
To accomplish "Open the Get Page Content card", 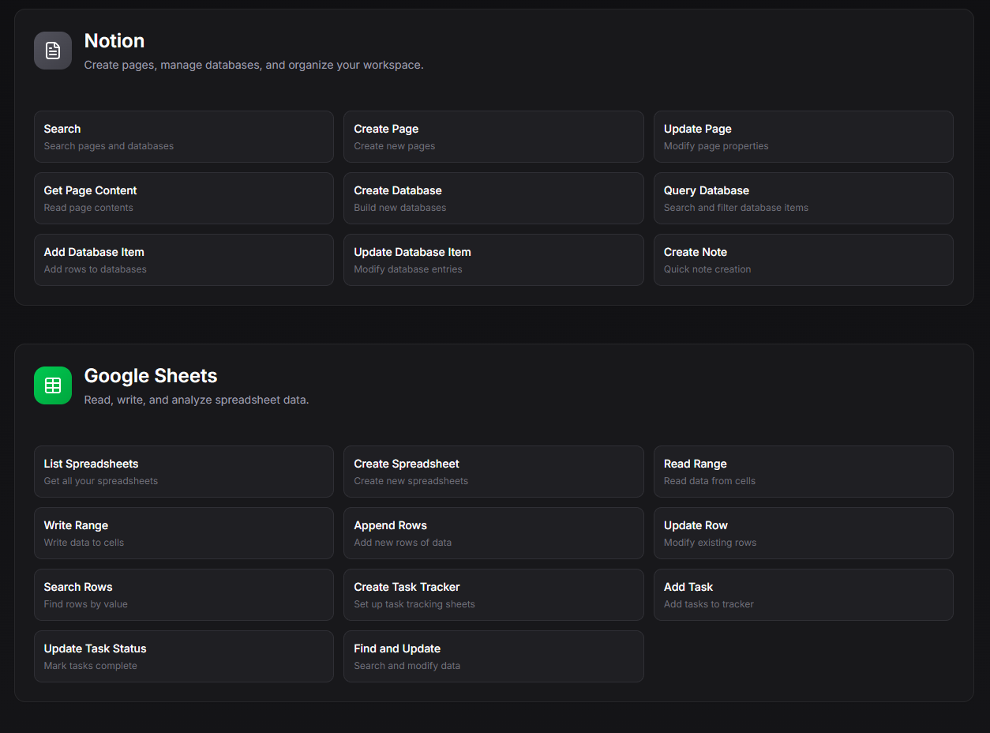I will (x=184, y=198).
